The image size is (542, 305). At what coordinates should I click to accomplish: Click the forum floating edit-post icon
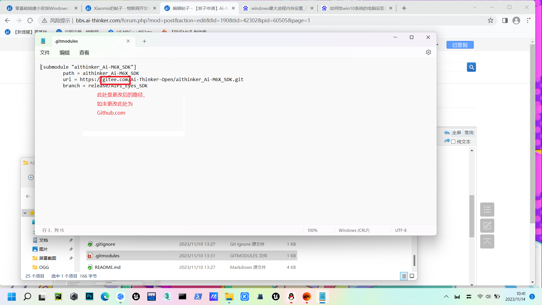click(487, 226)
